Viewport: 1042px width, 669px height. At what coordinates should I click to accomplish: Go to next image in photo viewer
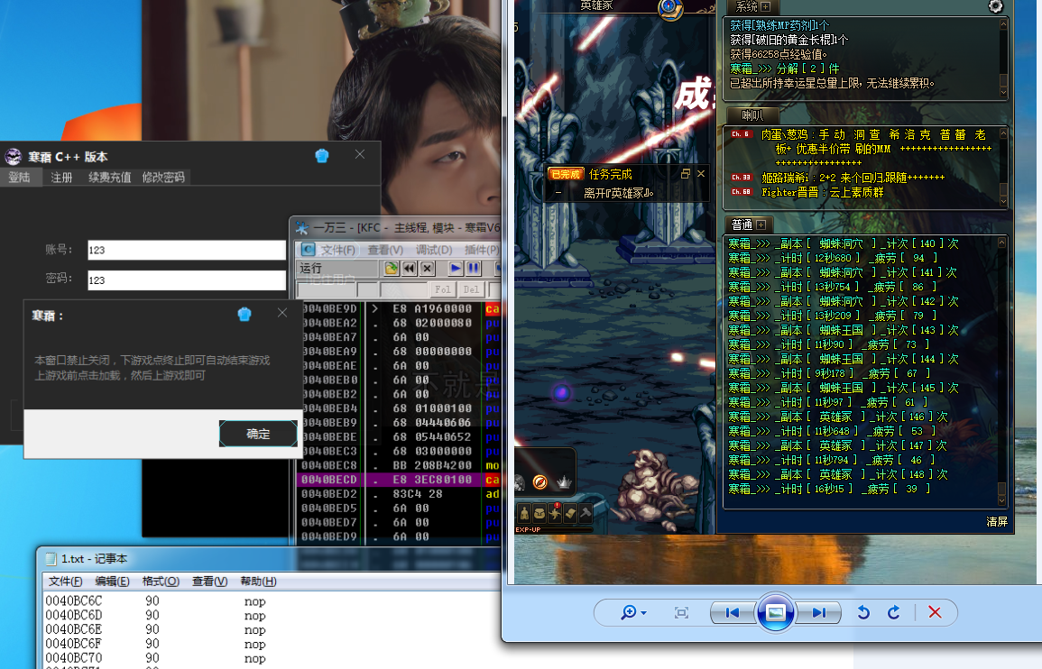pos(819,612)
